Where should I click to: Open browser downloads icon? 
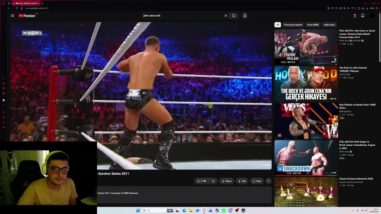tap(367, 8)
